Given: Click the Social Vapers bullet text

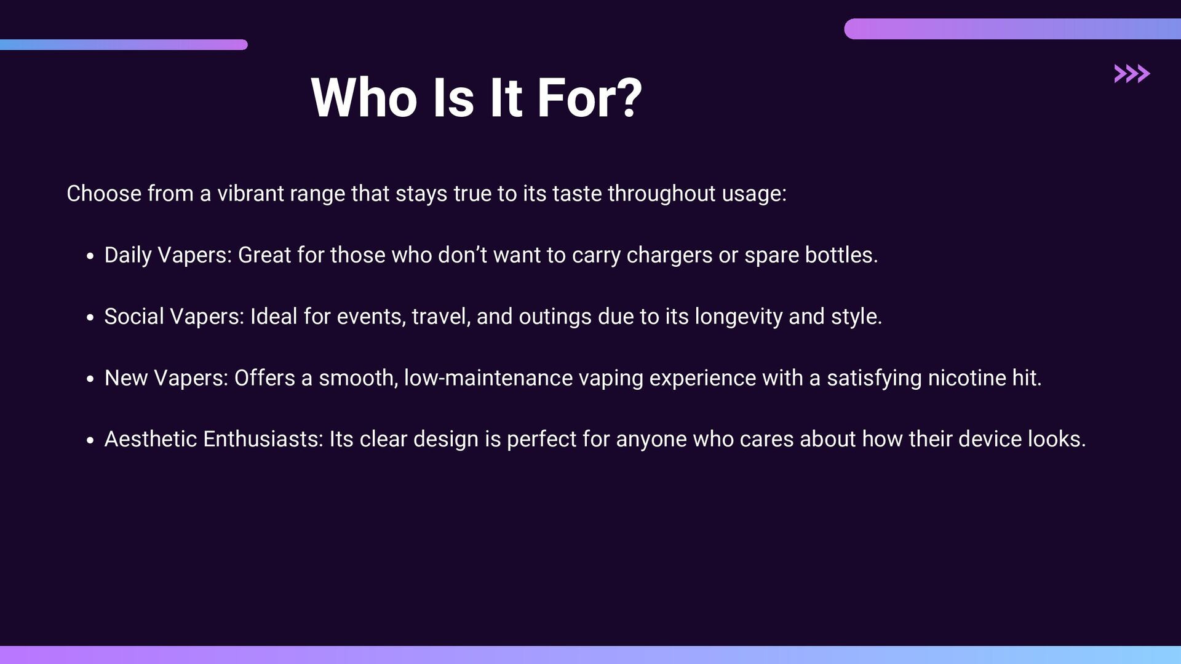Looking at the screenshot, I should [493, 317].
